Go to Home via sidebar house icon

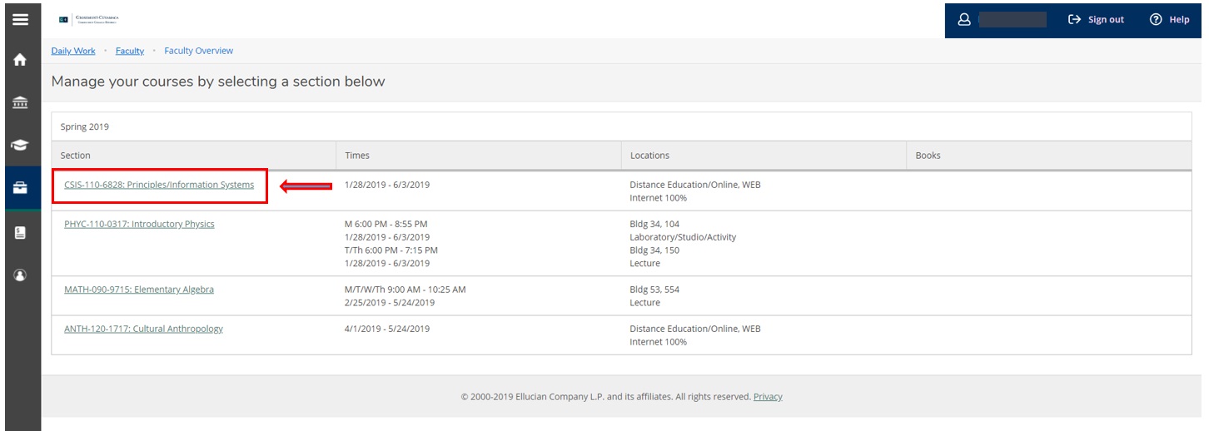pyautogui.click(x=20, y=60)
